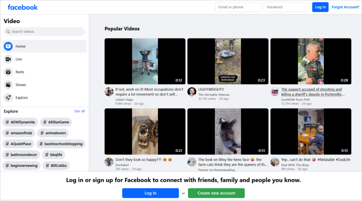Image resolution: width=362 pixels, height=201 pixels.
Task: Click the blue Log In banner button
Action: [151, 193]
